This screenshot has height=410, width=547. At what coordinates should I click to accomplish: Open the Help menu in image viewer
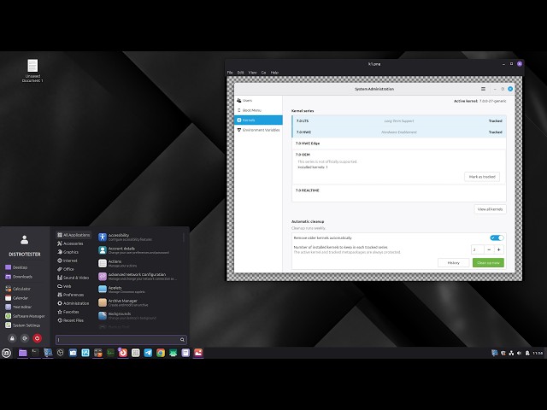pyautogui.click(x=274, y=73)
